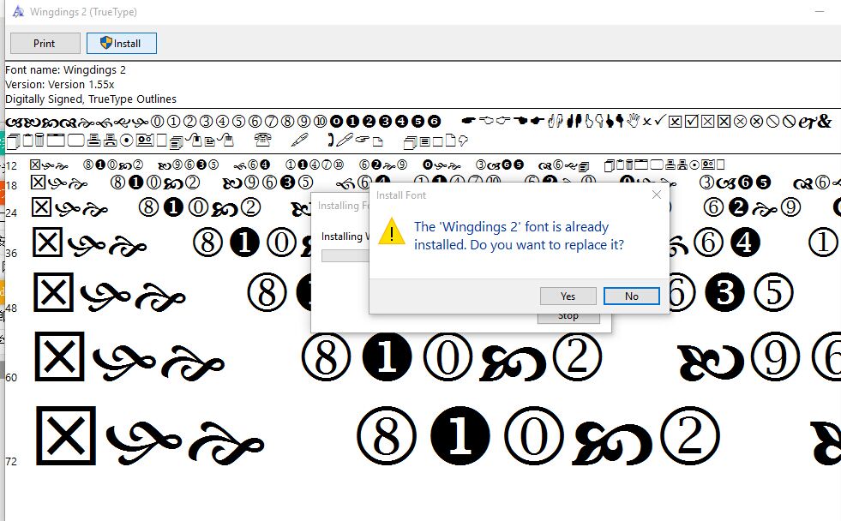
Task: Click the ampersand glyph in top row
Action: point(824,122)
